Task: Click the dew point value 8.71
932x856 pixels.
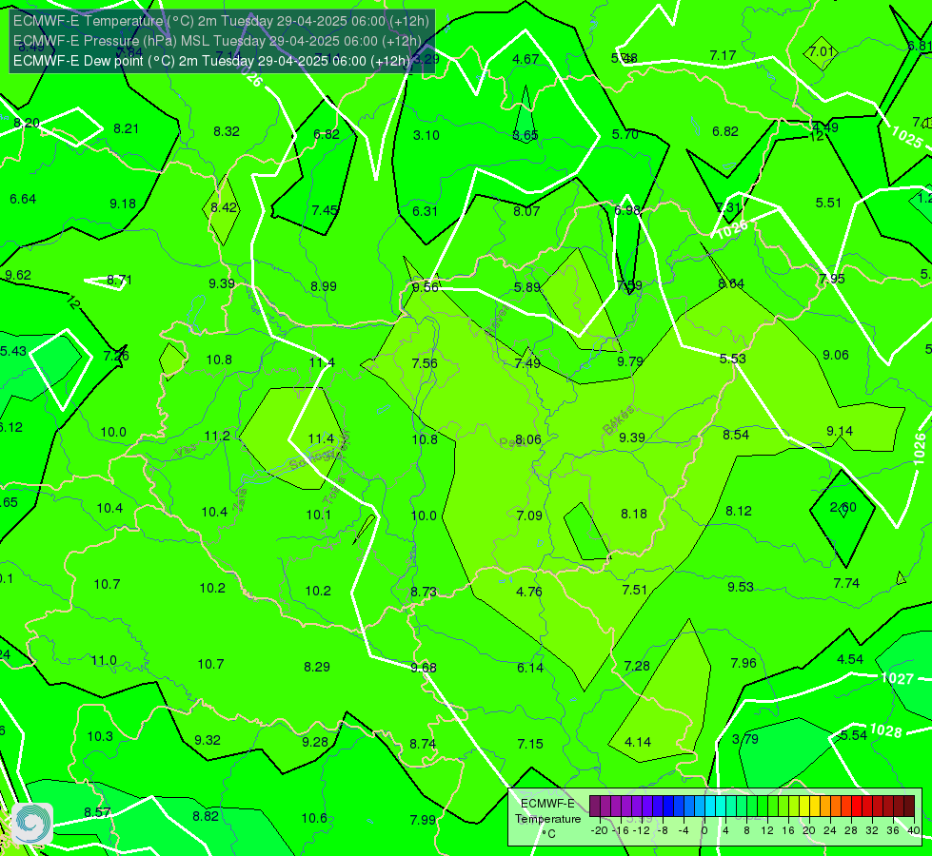Action: click(119, 280)
